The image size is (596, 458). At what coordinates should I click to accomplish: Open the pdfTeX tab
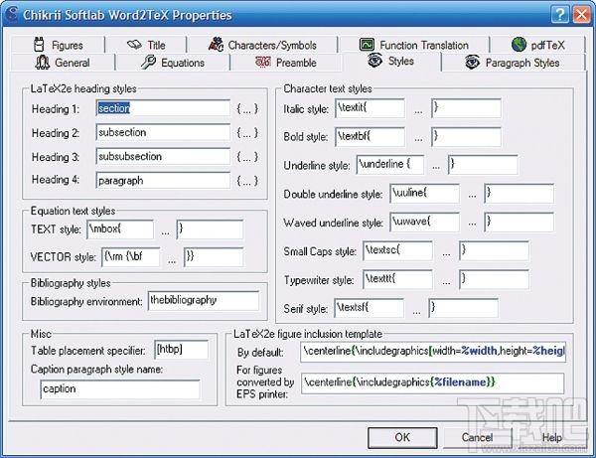coord(537,45)
